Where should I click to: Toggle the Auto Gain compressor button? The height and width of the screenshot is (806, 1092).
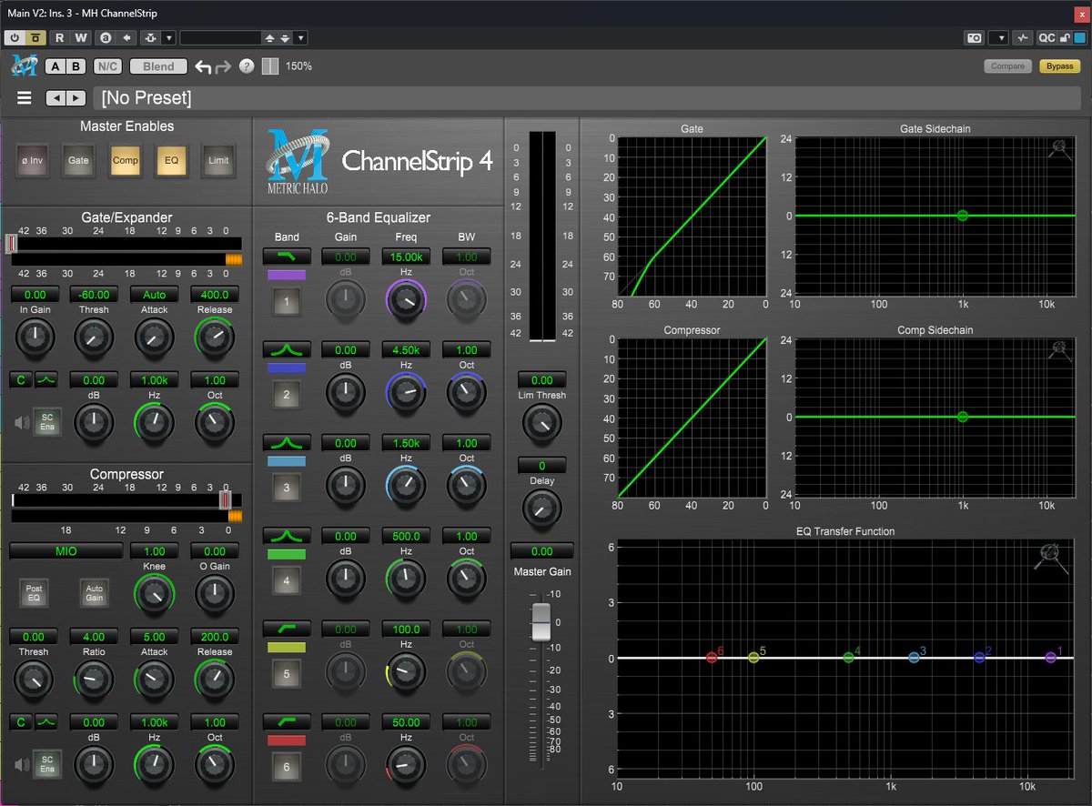[94, 594]
